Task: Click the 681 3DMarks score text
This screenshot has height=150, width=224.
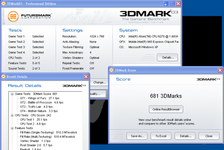Action: (x=166, y=96)
